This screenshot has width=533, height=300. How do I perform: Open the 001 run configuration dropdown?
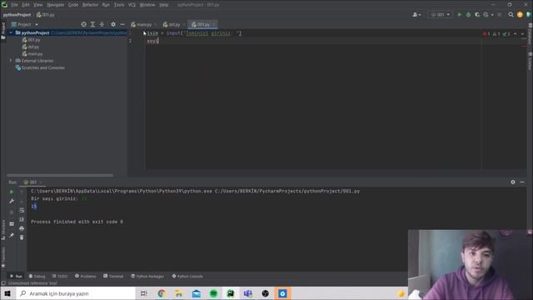tap(441, 15)
